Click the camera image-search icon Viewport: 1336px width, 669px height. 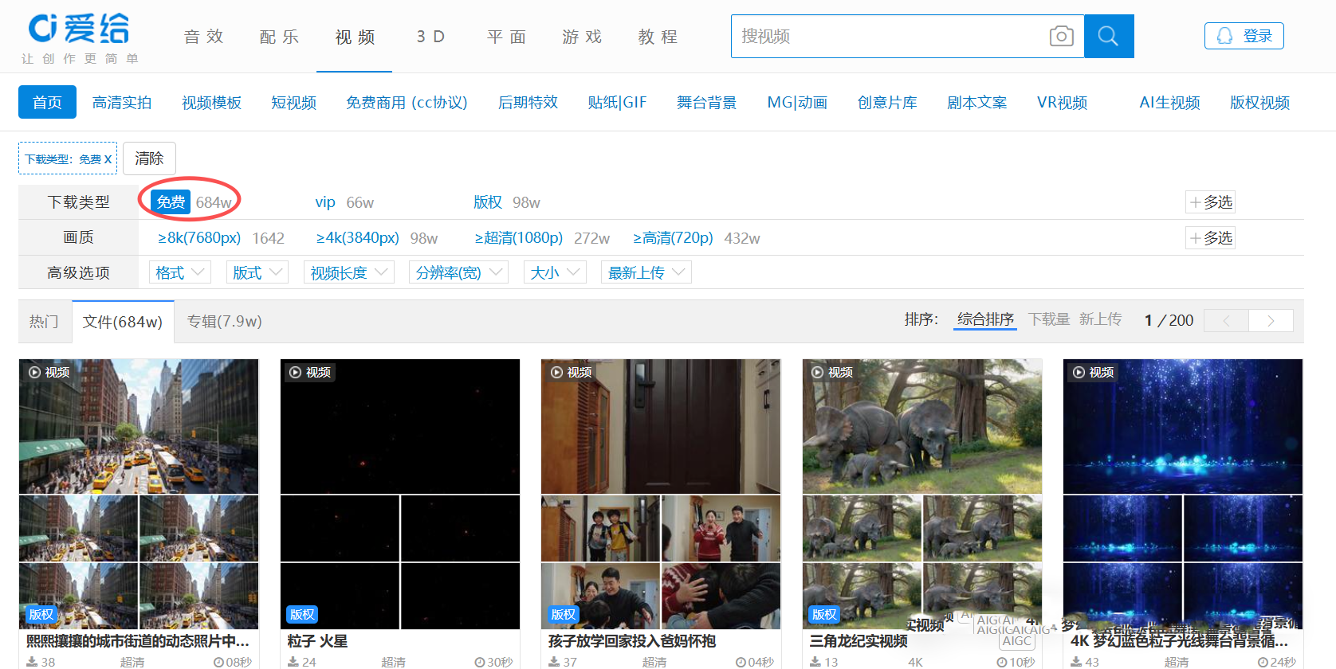(1061, 36)
